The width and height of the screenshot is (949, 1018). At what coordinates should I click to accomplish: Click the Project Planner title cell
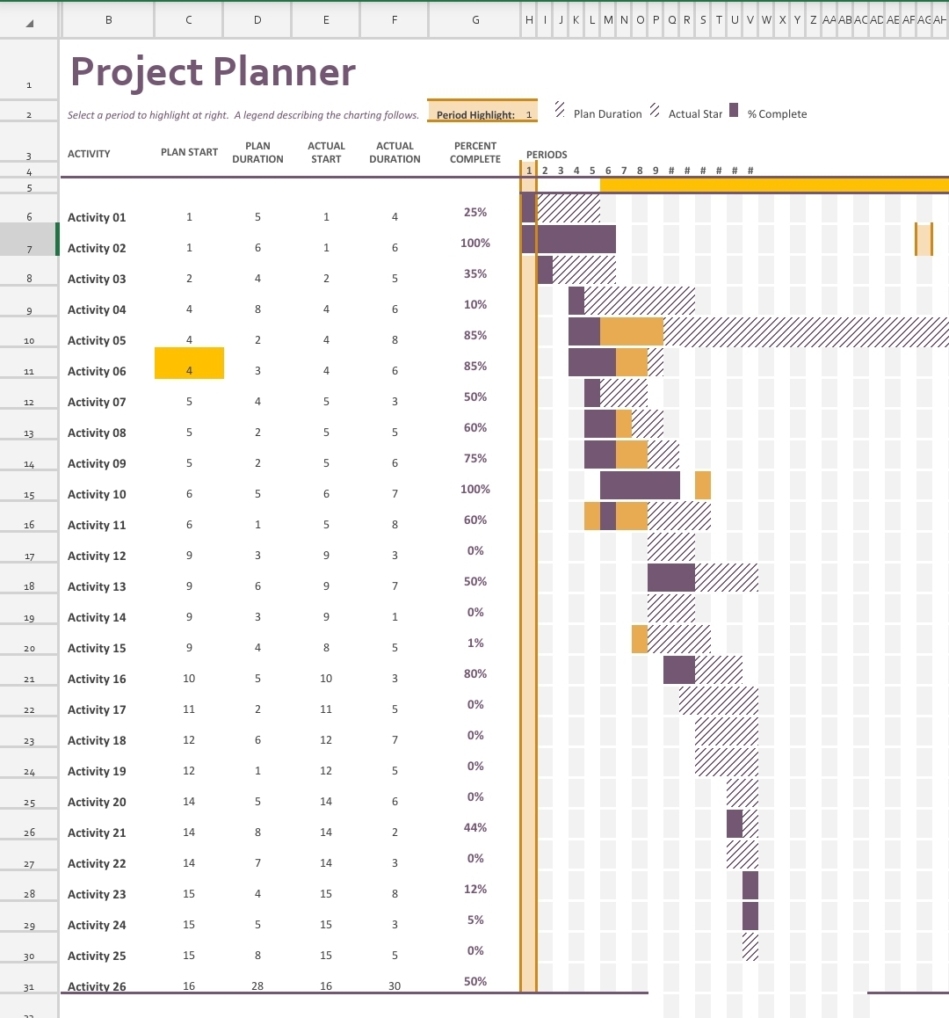point(211,72)
